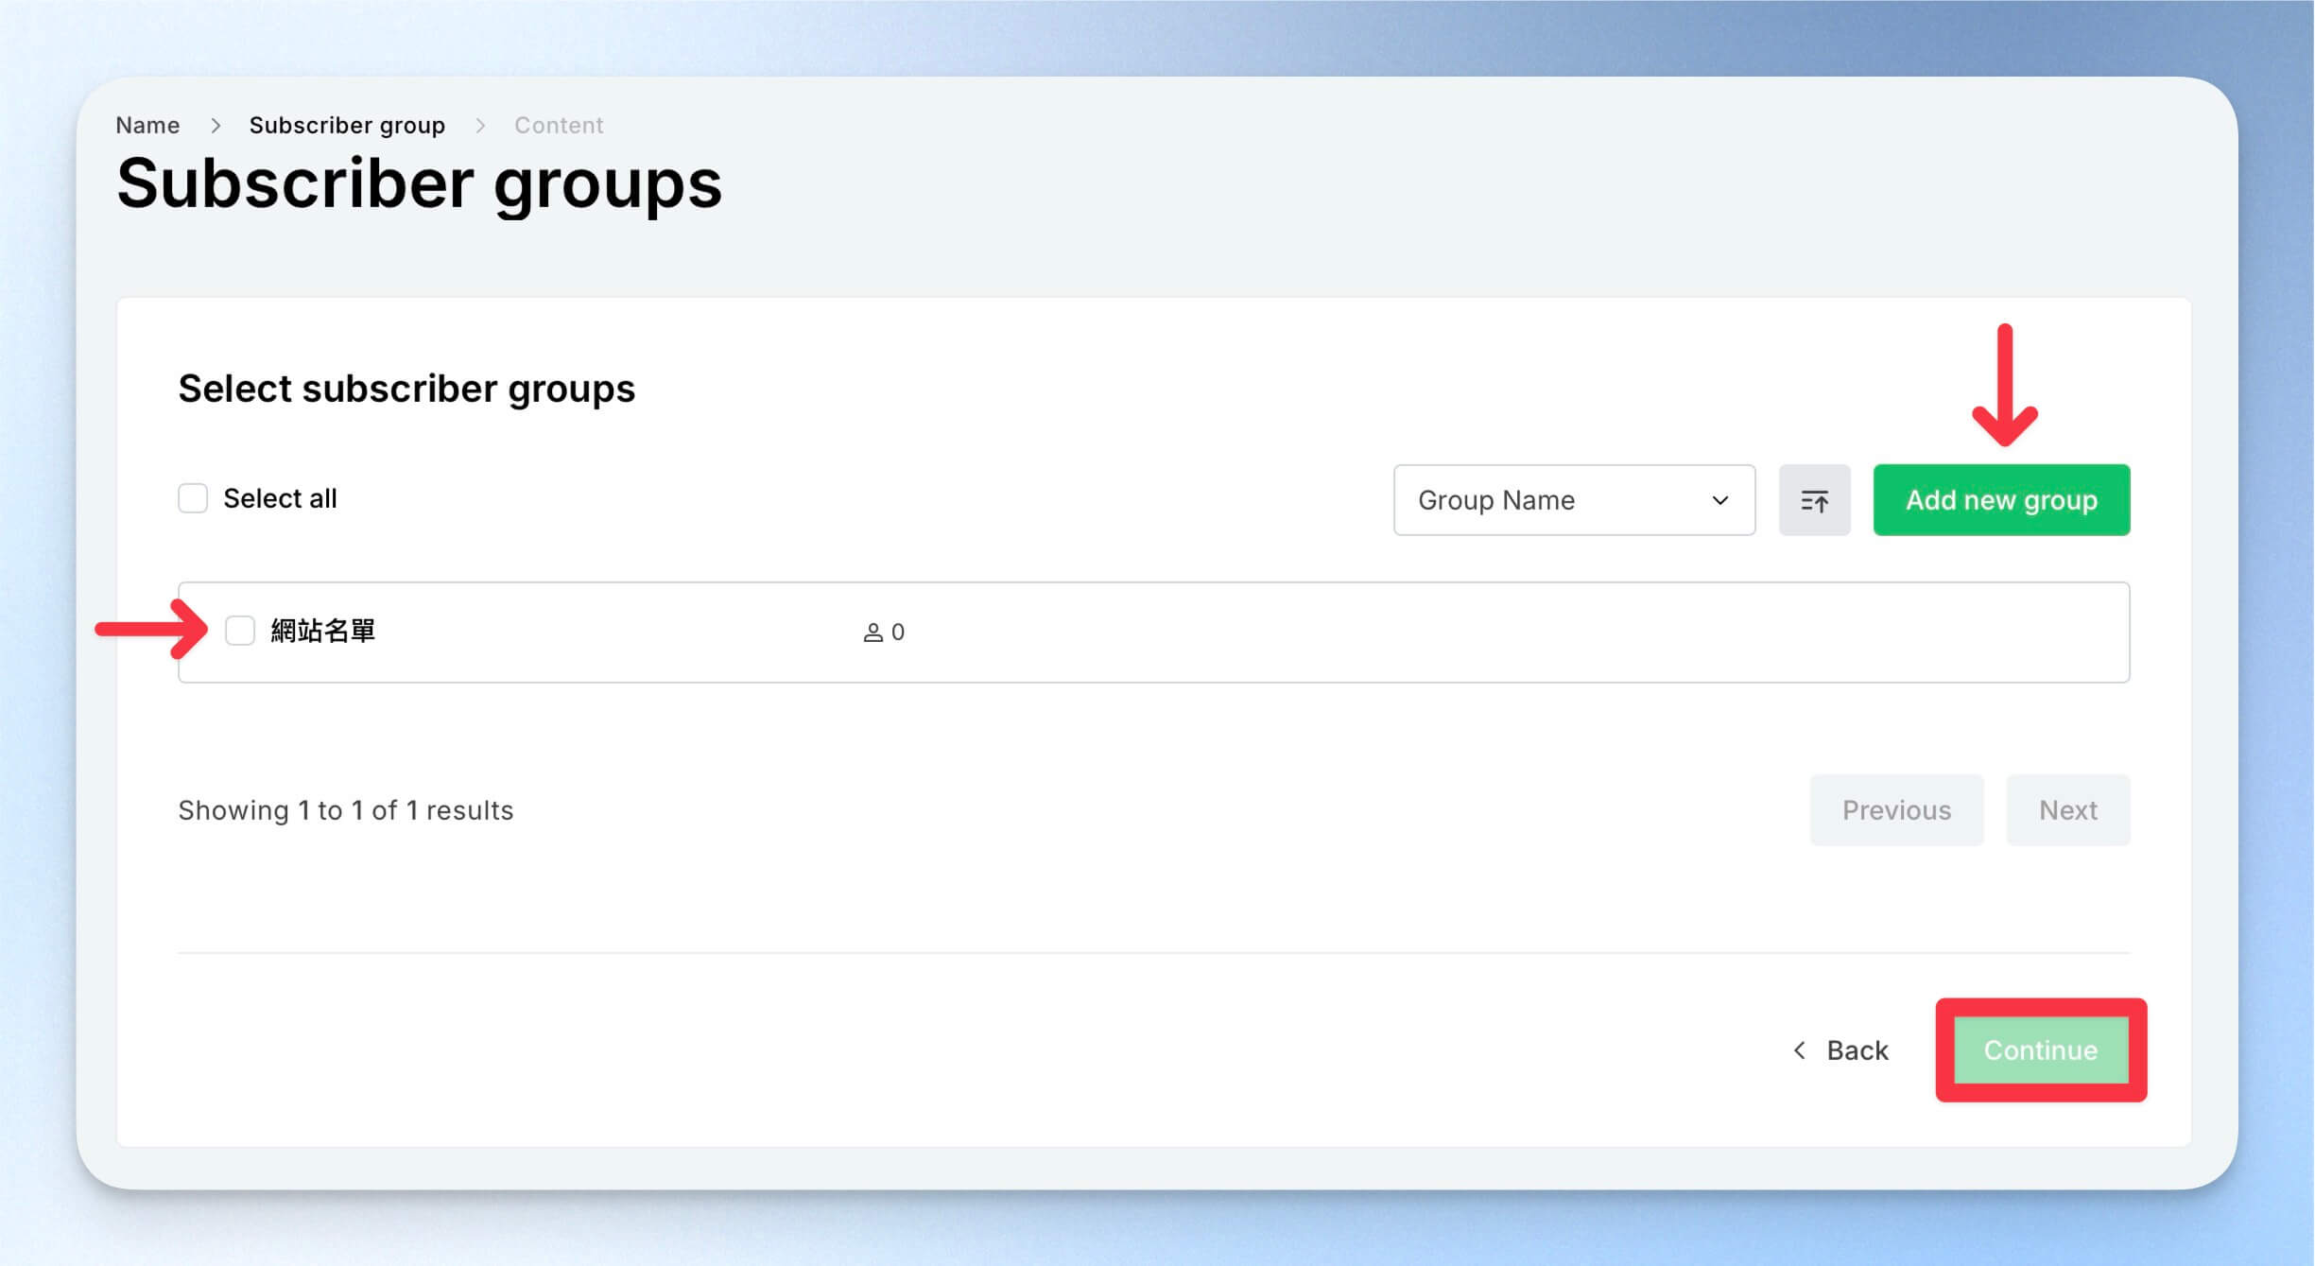
Task: Click the Continue button
Action: pyautogui.click(x=2041, y=1050)
